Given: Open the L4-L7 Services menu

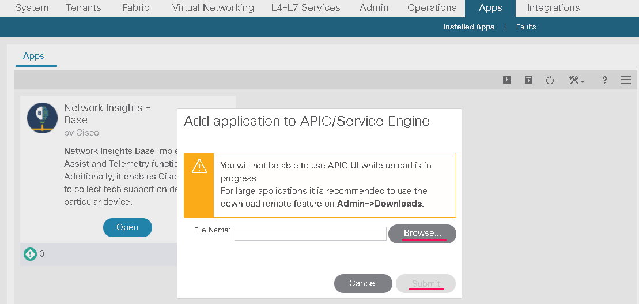Looking at the screenshot, I should [305, 7].
